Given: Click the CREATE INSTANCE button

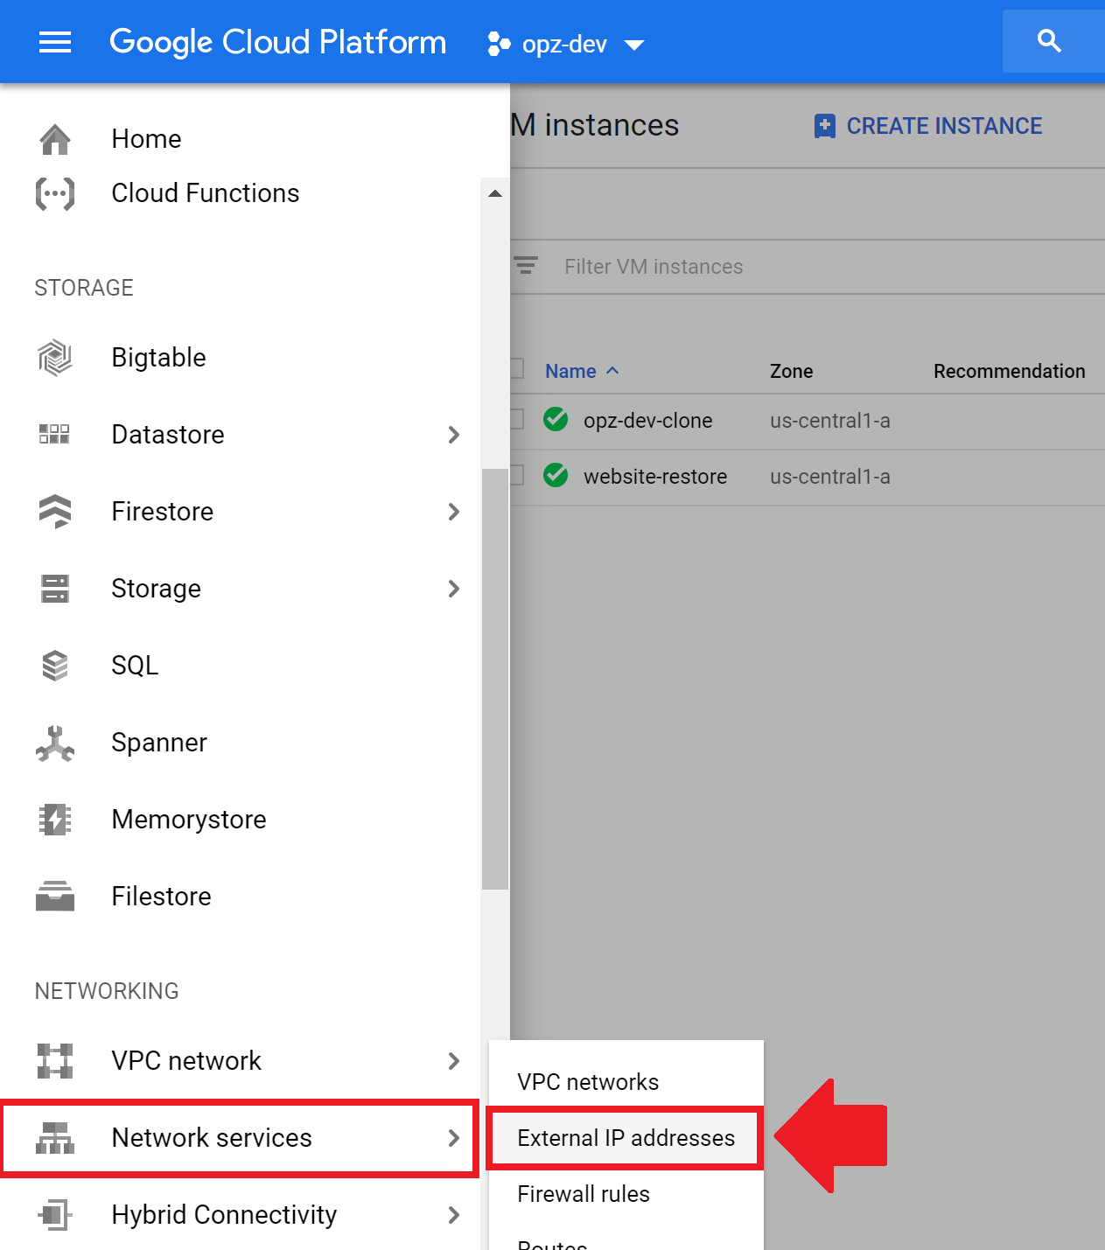Looking at the screenshot, I should tap(927, 126).
